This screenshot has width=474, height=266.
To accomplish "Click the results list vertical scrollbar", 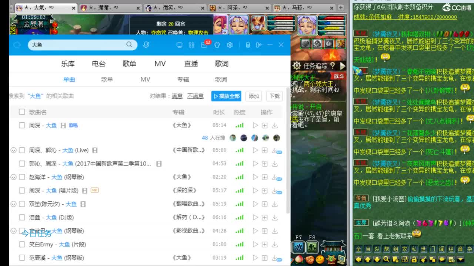I will tap(288, 151).
